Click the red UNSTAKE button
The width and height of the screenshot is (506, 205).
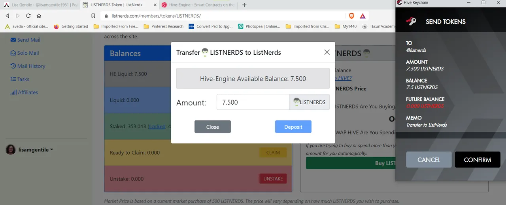(x=273, y=179)
